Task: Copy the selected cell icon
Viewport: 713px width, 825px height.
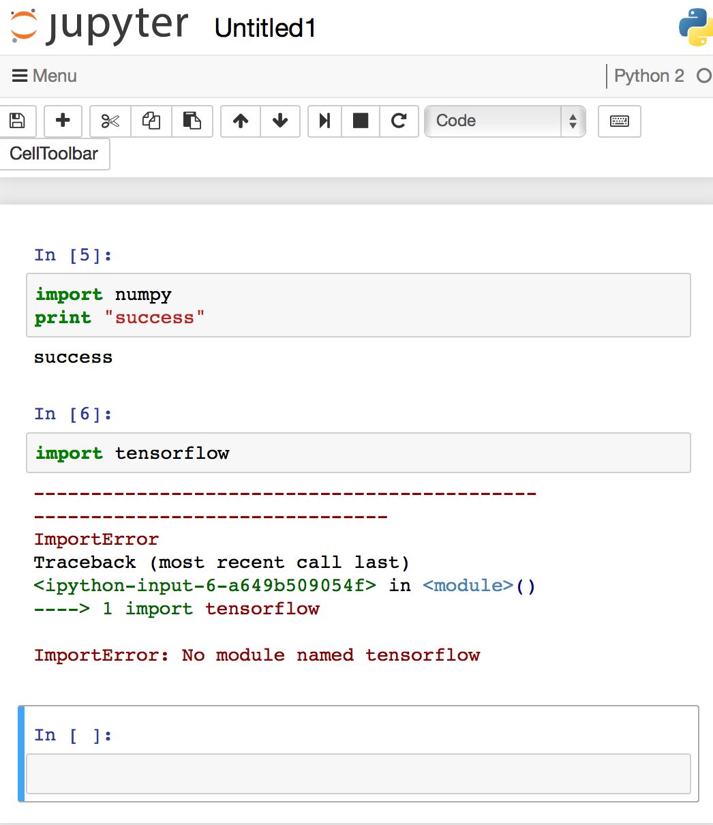Action: tap(151, 121)
